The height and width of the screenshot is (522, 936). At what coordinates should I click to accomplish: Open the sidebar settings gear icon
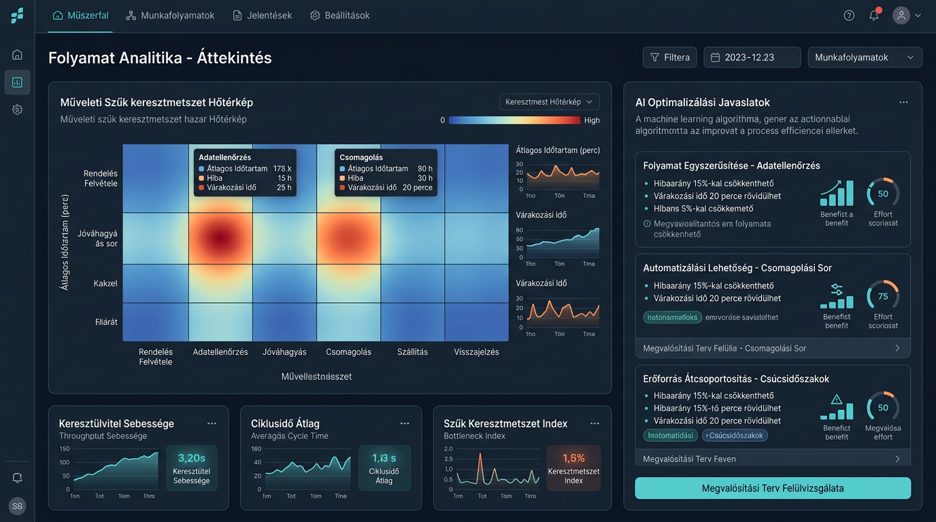(x=17, y=109)
